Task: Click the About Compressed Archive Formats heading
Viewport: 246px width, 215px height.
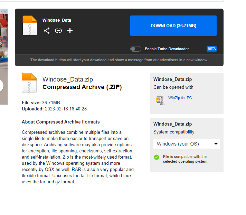Action: [x=60, y=122]
